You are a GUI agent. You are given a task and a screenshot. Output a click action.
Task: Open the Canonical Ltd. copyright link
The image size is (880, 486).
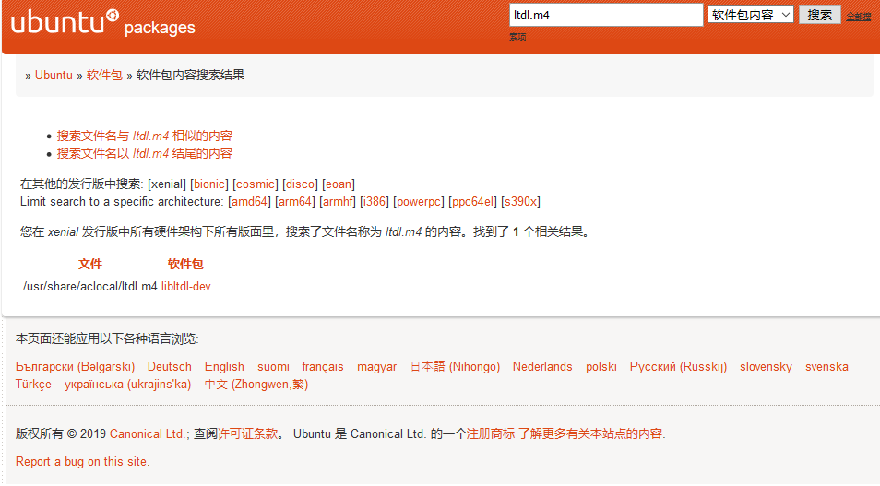pyautogui.click(x=148, y=433)
